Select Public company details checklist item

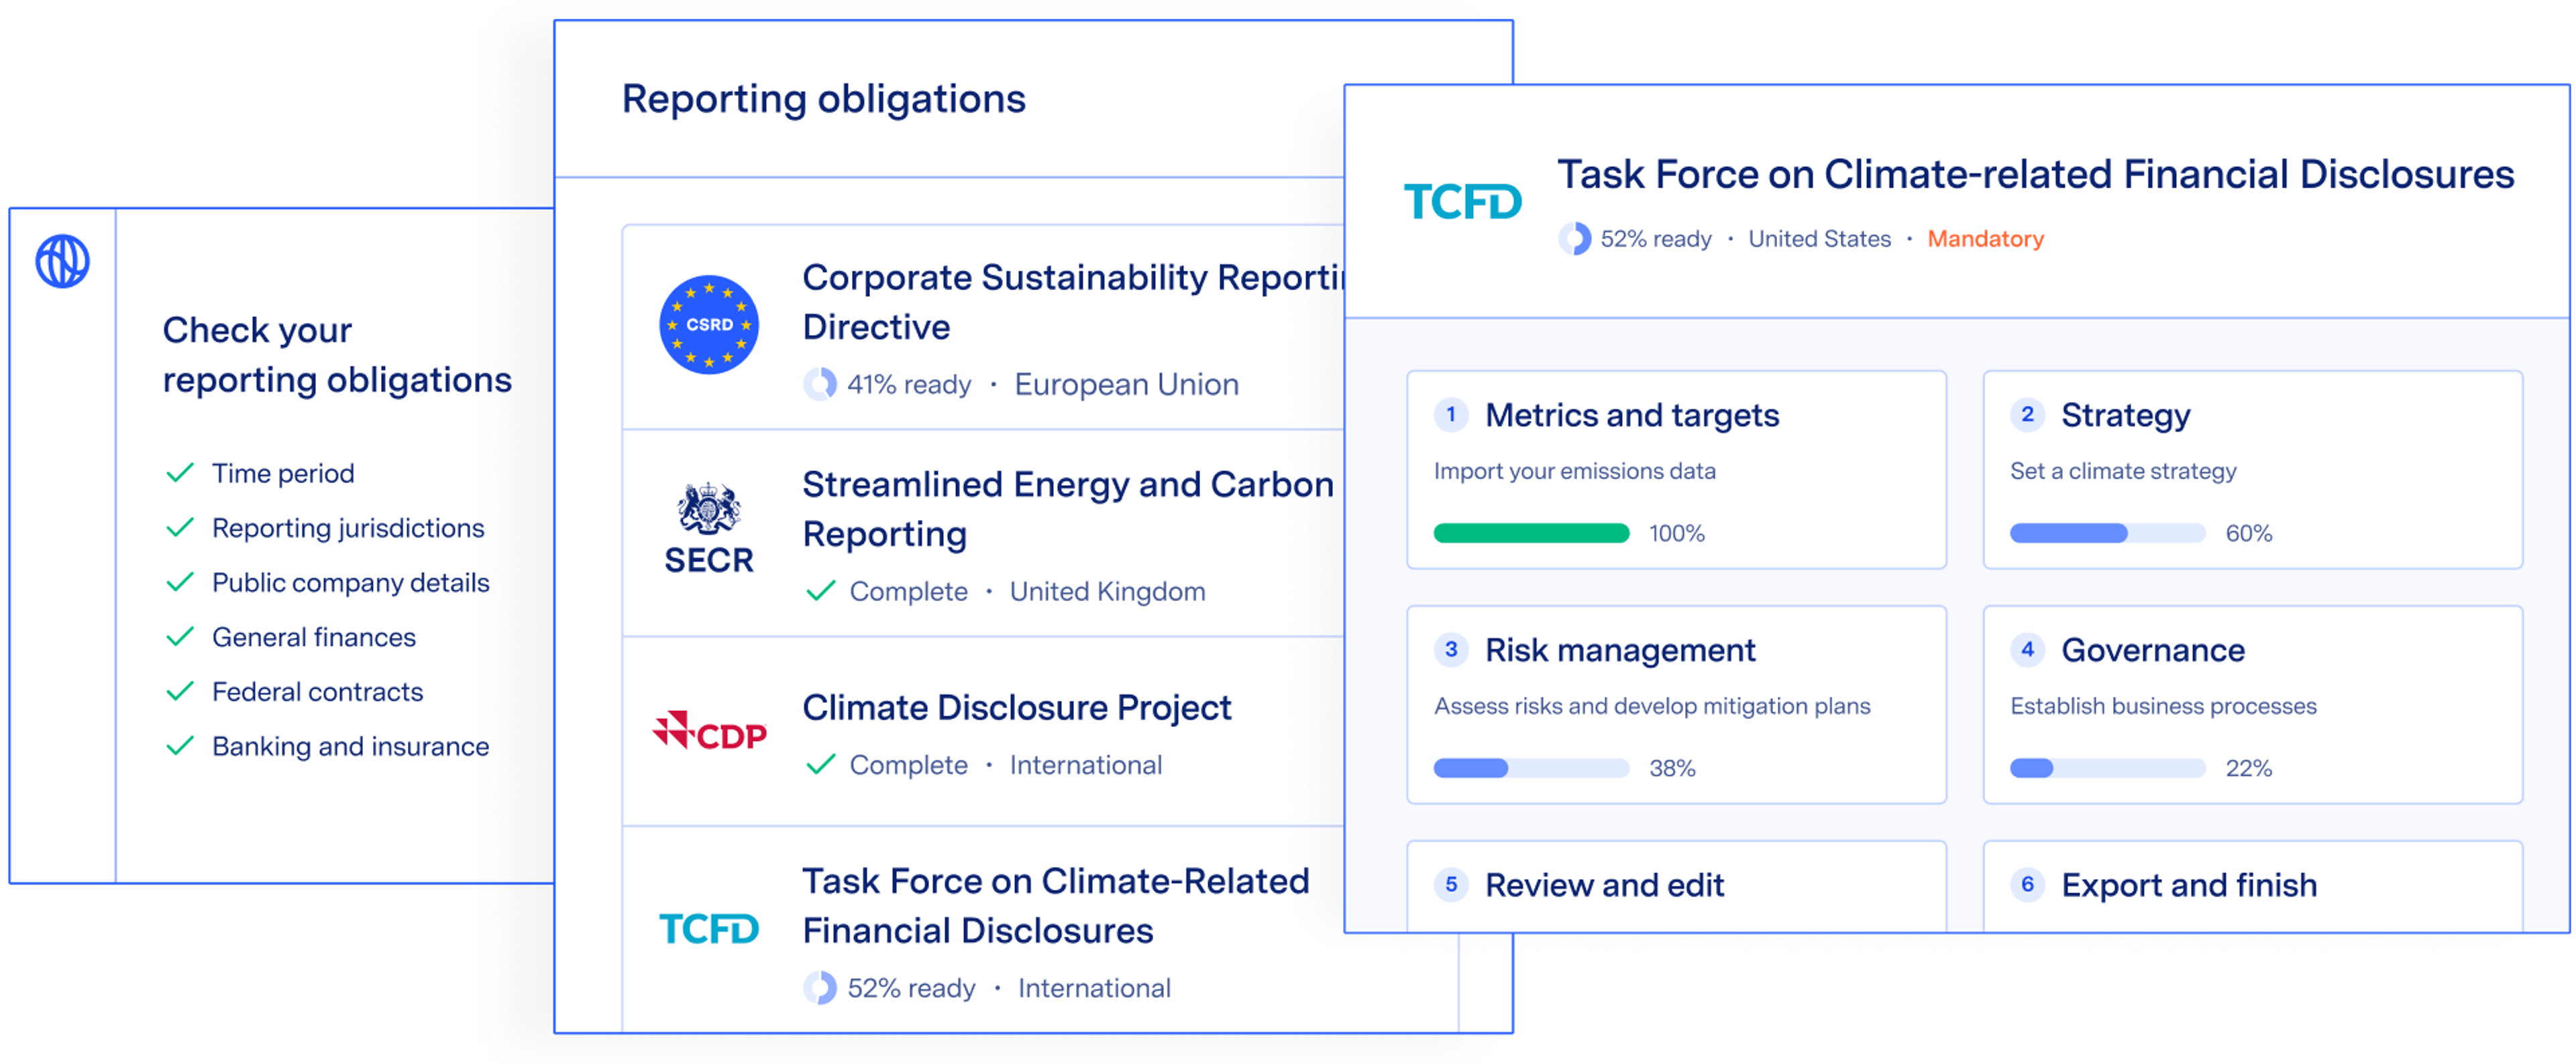click(350, 582)
